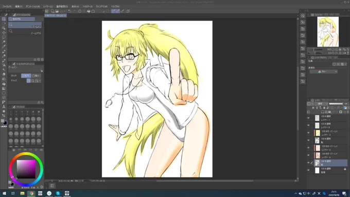Select the Eyedropper tool
This screenshot has width=350, height=197.
[x=4, y=46]
